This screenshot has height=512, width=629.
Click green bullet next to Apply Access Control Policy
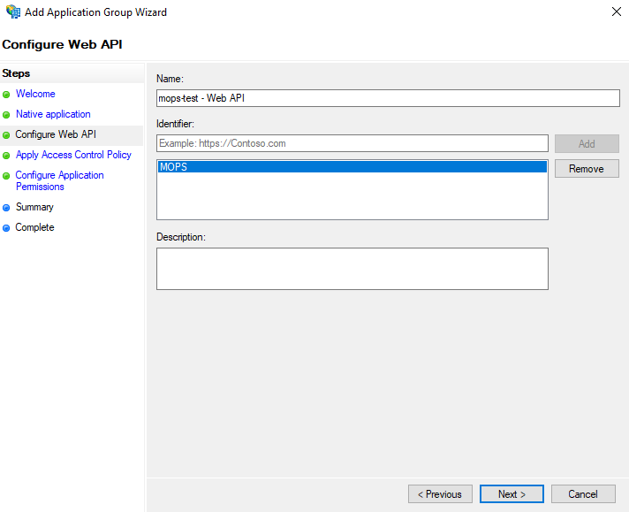coord(7,156)
